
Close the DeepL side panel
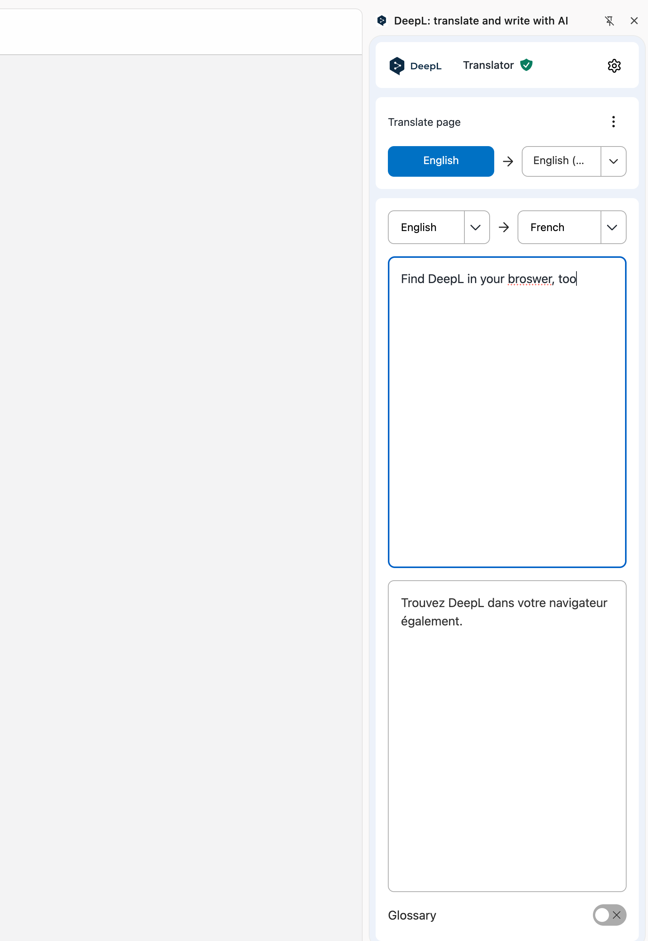[x=634, y=21]
